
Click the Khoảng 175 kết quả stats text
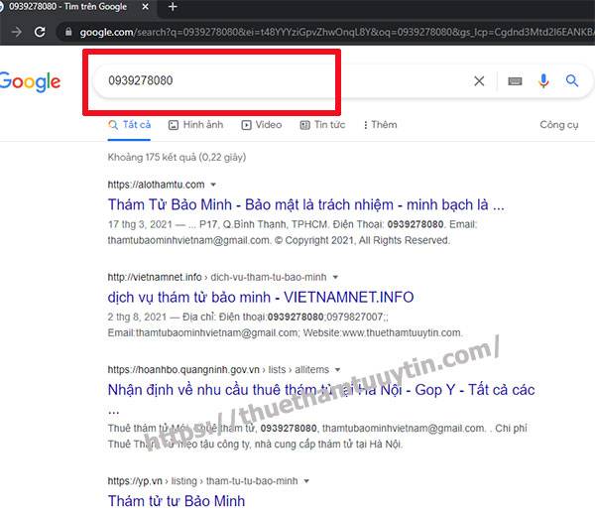(x=177, y=157)
